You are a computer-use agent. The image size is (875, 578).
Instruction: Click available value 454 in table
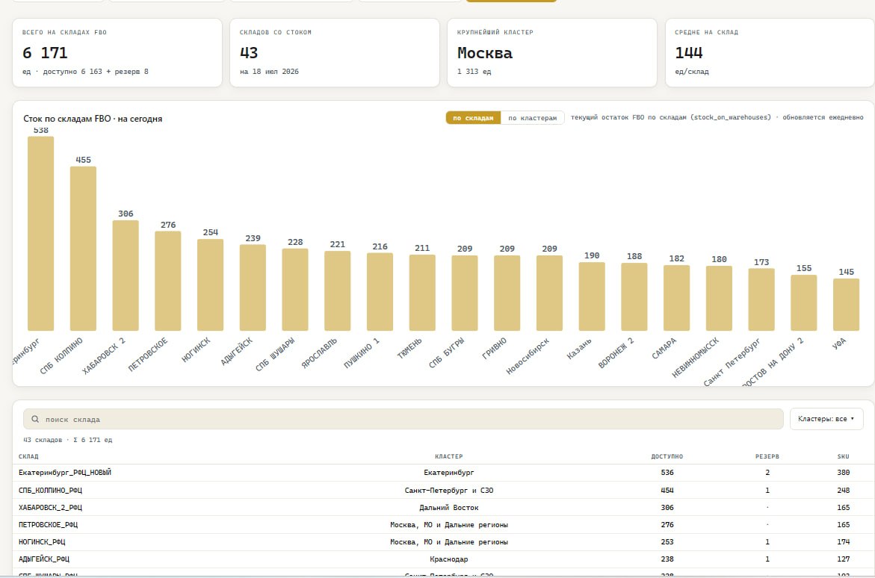coord(667,491)
